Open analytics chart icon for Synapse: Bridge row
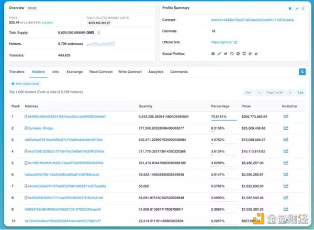 [x=286, y=127]
